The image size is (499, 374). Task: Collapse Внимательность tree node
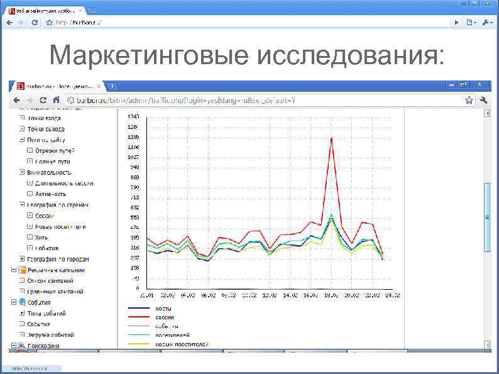point(22,172)
